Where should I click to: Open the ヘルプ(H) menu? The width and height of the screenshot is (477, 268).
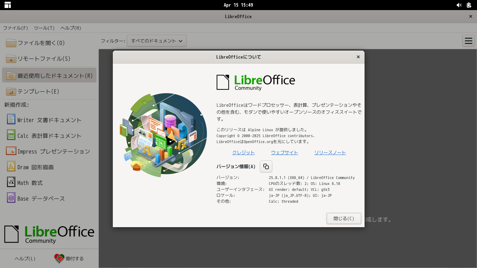pos(71,28)
